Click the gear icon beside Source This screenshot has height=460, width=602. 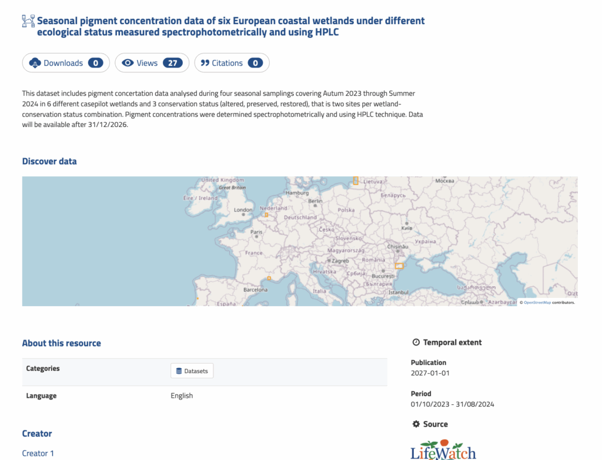(x=416, y=424)
